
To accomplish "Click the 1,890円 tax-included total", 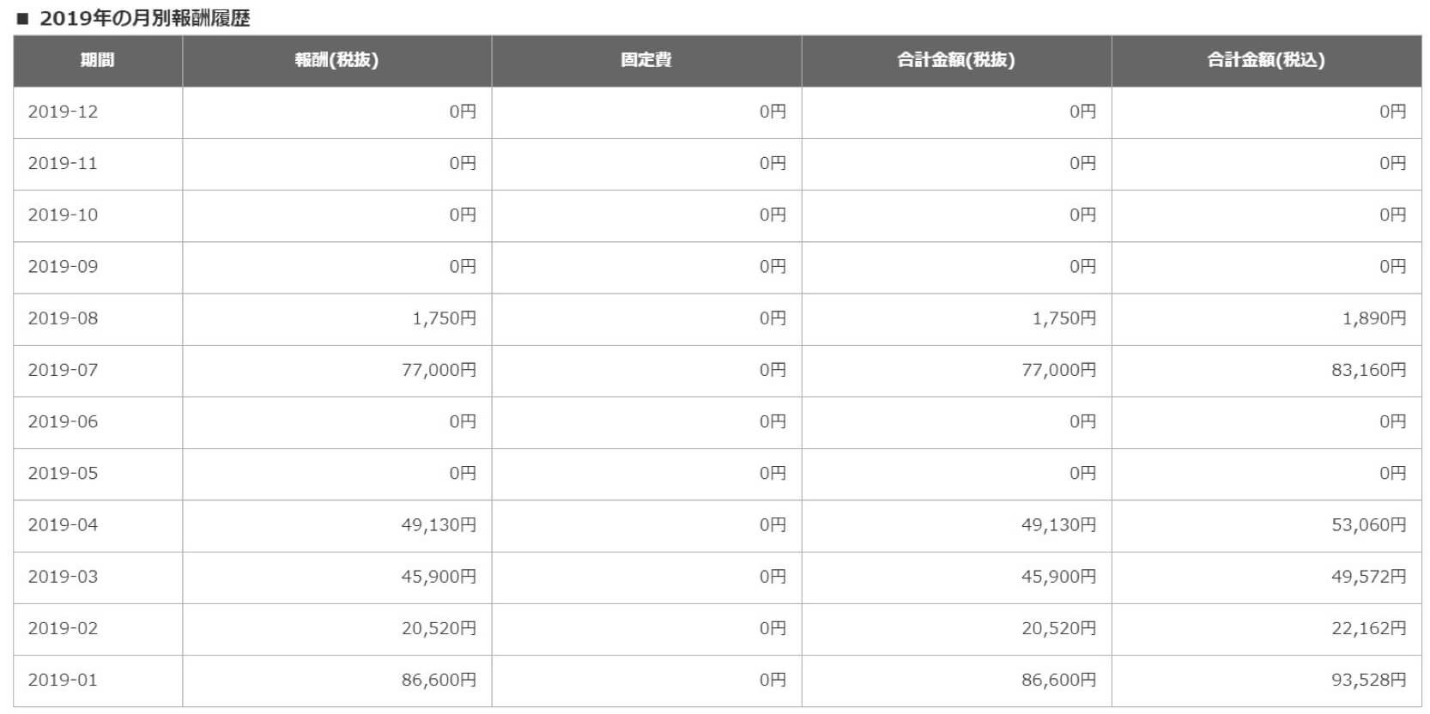I will coord(1374,318).
